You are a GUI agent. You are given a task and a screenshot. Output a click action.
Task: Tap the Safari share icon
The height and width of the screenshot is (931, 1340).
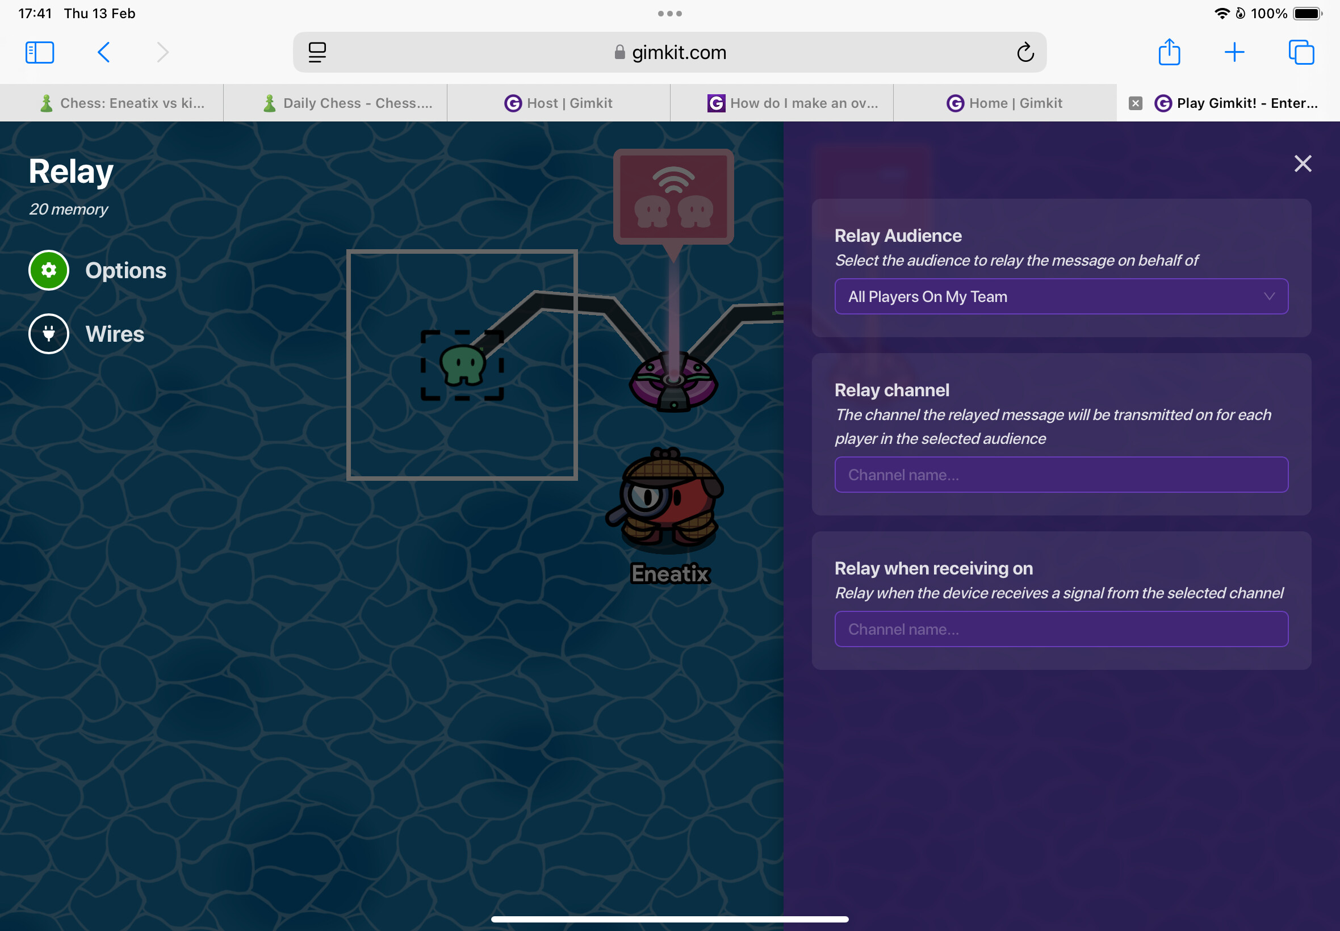pyautogui.click(x=1169, y=52)
